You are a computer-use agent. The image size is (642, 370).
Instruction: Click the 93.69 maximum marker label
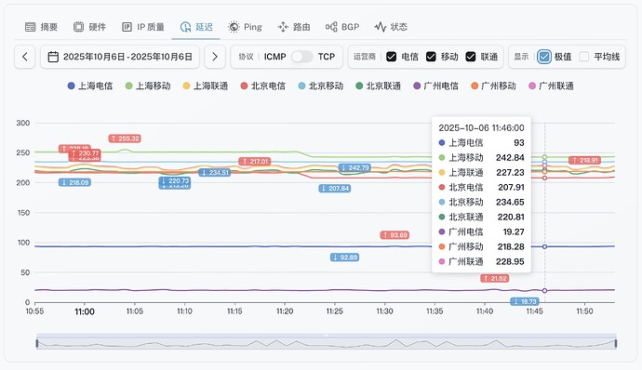click(x=395, y=235)
